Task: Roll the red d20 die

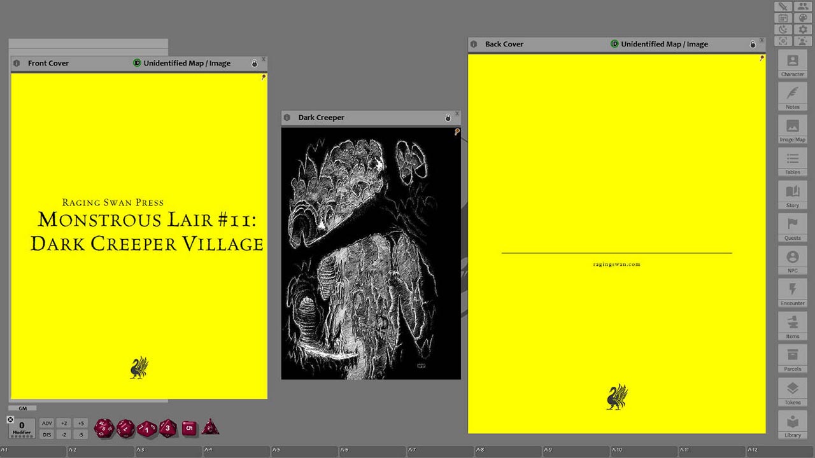Action: [103, 428]
